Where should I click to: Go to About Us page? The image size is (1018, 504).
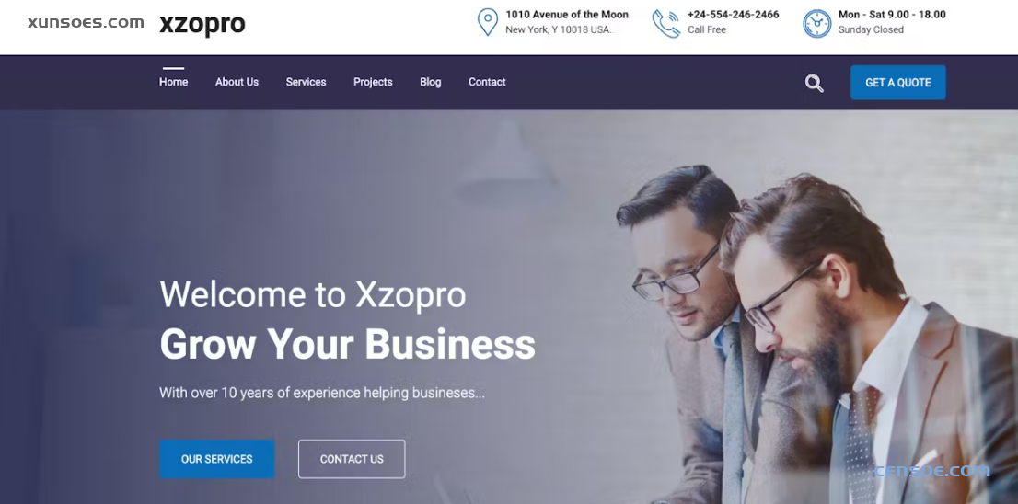[237, 82]
